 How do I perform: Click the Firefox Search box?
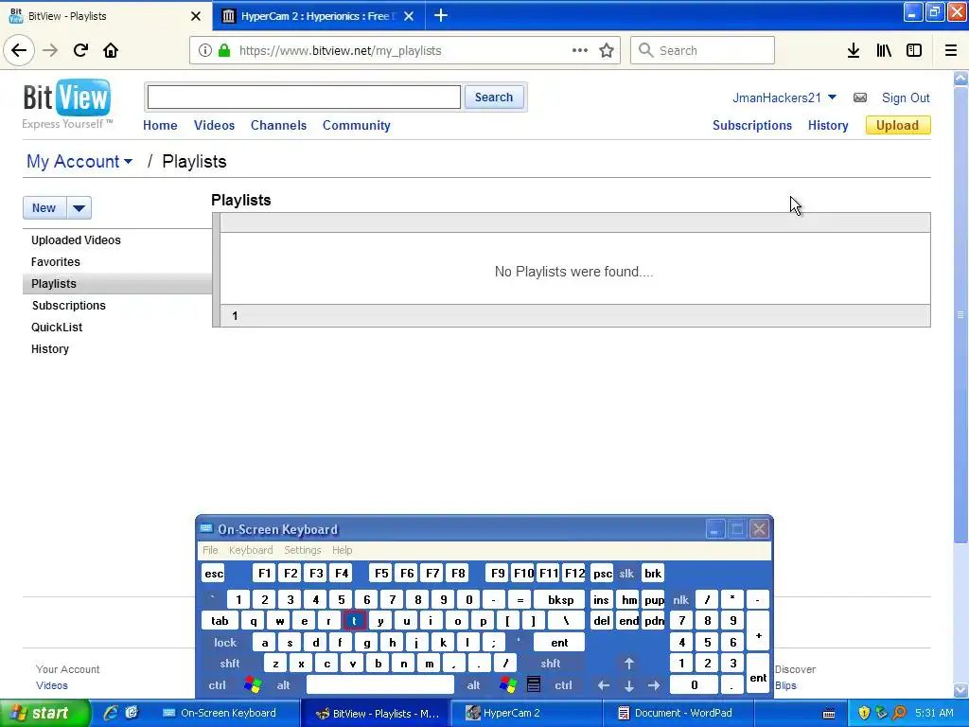(702, 50)
